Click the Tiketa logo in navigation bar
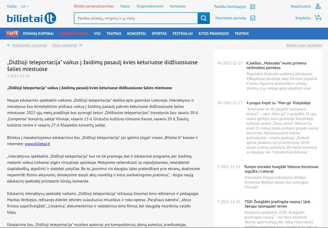 click(12, 33)
